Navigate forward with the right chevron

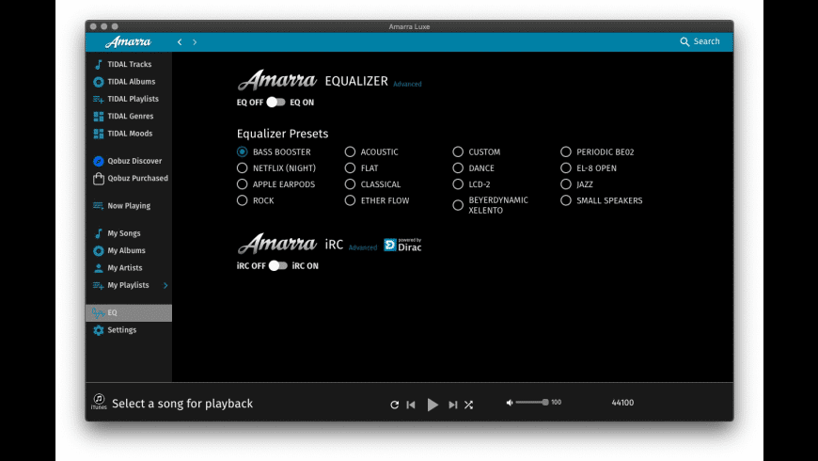point(195,41)
